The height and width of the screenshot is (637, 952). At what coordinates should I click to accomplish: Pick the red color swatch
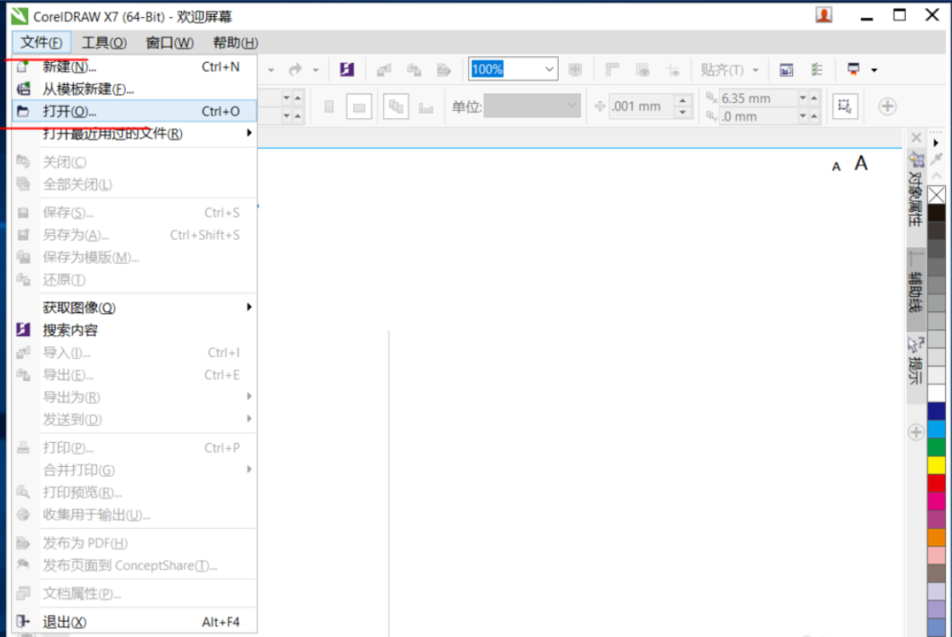[936, 483]
